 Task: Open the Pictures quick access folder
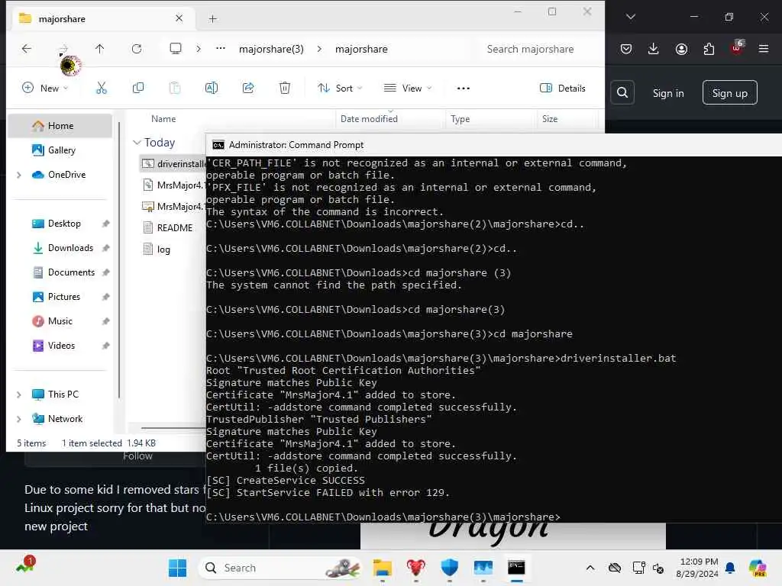[63, 297]
